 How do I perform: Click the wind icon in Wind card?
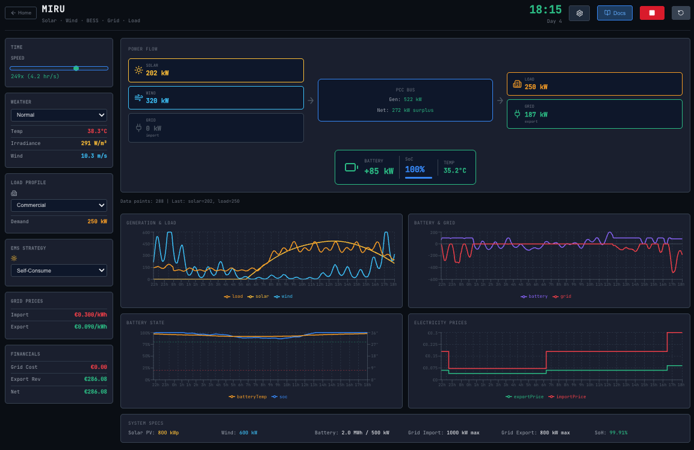click(x=138, y=97)
